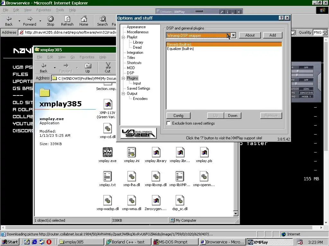Toggle the MODE 1 surround setting
The image size is (329, 246).
pyautogui.click(x=306, y=97)
